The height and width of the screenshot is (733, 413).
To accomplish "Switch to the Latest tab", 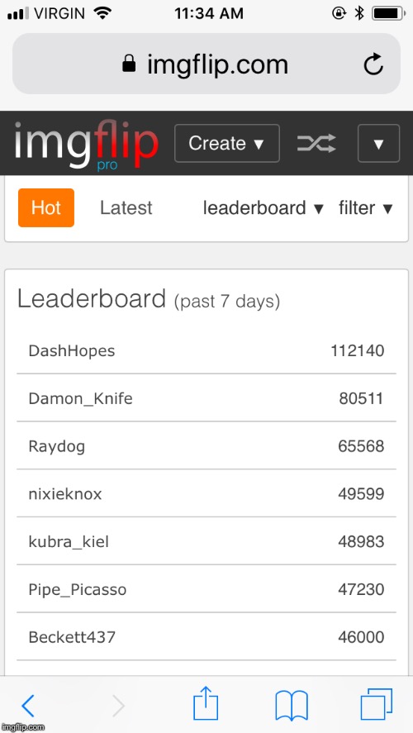I will click(126, 208).
